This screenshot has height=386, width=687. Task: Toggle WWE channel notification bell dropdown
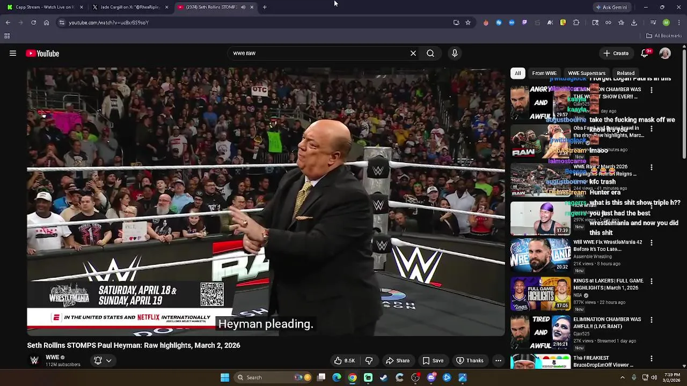click(x=103, y=361)
